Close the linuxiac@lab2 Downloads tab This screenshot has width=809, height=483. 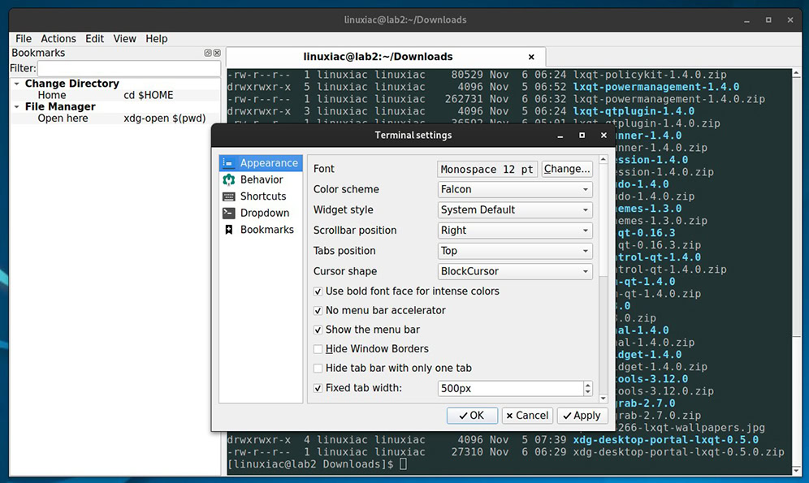pyautogui.click(x=531, y=57)
